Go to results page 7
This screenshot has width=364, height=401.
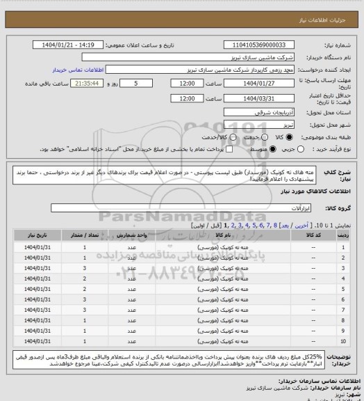pos(268,226)
